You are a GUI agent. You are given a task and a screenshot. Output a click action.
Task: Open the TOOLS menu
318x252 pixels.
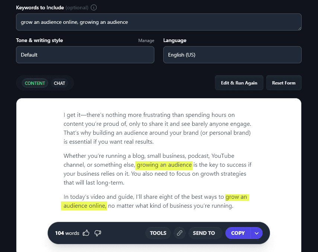(x=158, y=233)
